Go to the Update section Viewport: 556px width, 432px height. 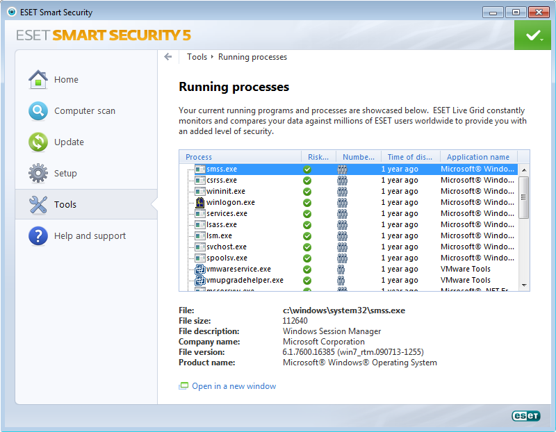click(x=69, y=142)
